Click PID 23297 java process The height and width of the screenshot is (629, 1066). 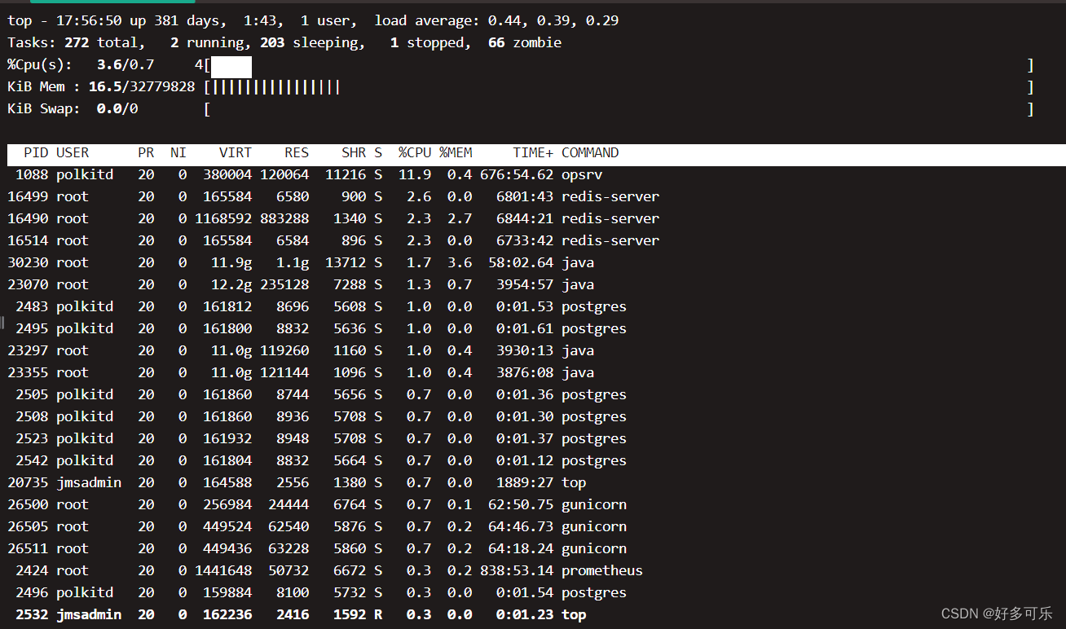(28, 350)
